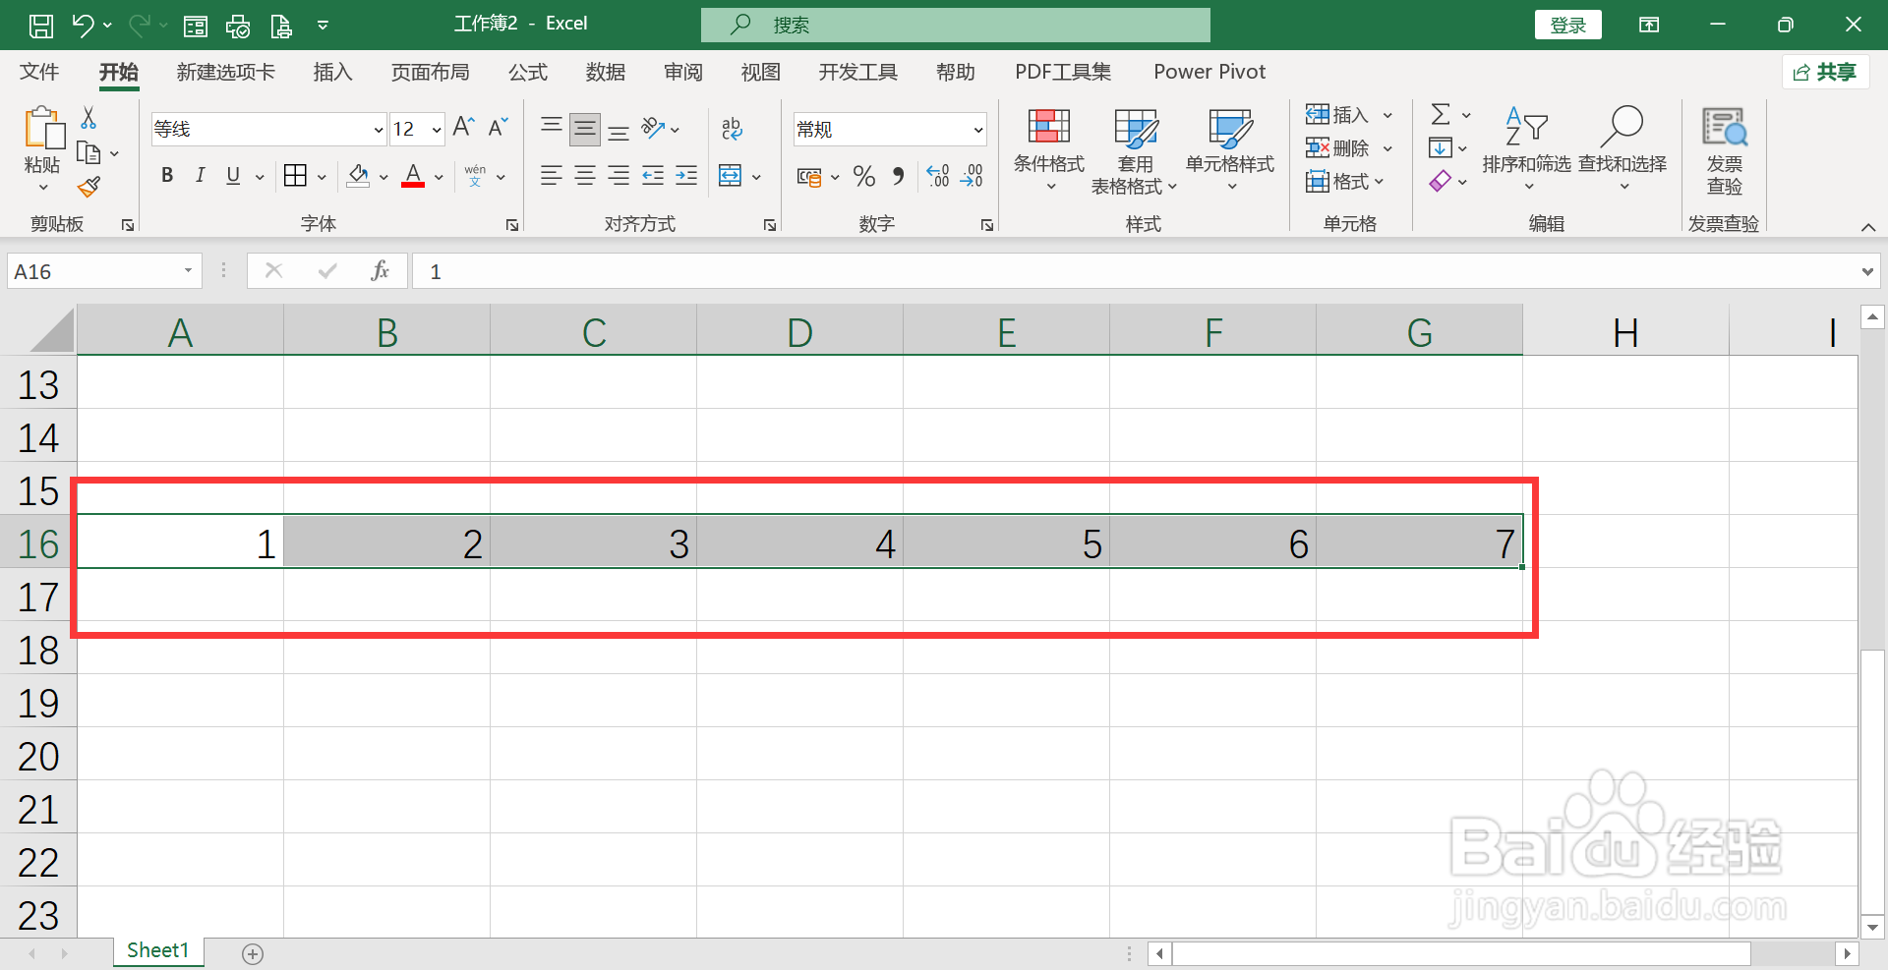Switch to the Formulas tab
Screen dimensions: 1888x970
528,72
